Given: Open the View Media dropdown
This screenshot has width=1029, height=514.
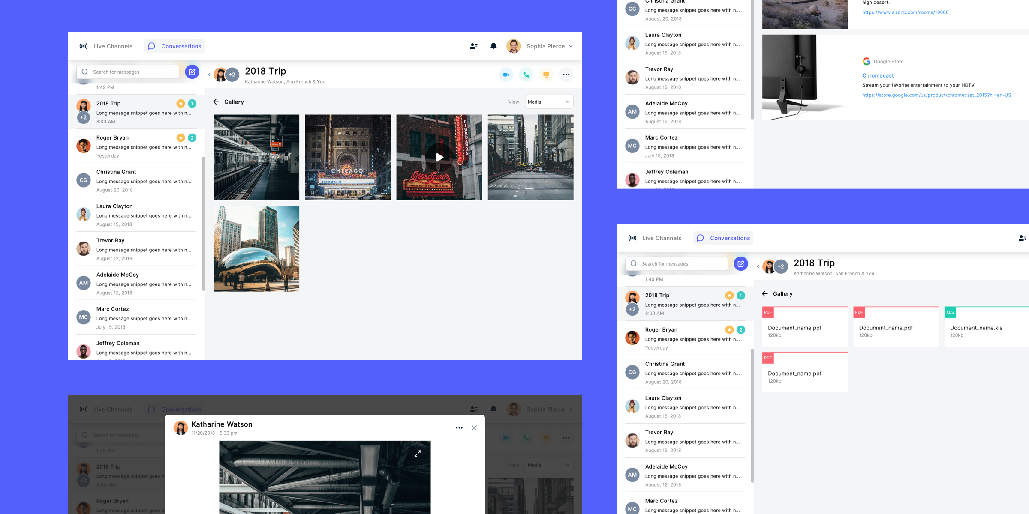Looking at the screenshot, I should [549, 102].
